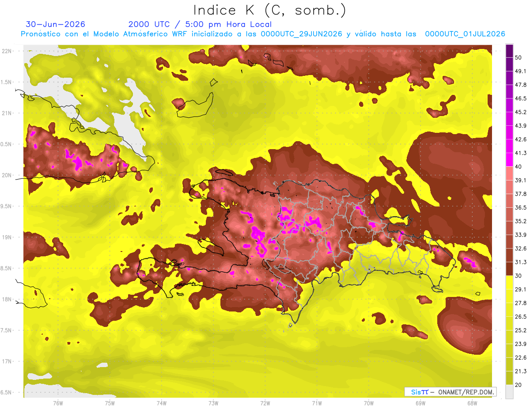Image resolution: width=530 pixels, height=409 pixels.
Task: Click the legend value "36.5"
Action: click(x=521, y=207)
